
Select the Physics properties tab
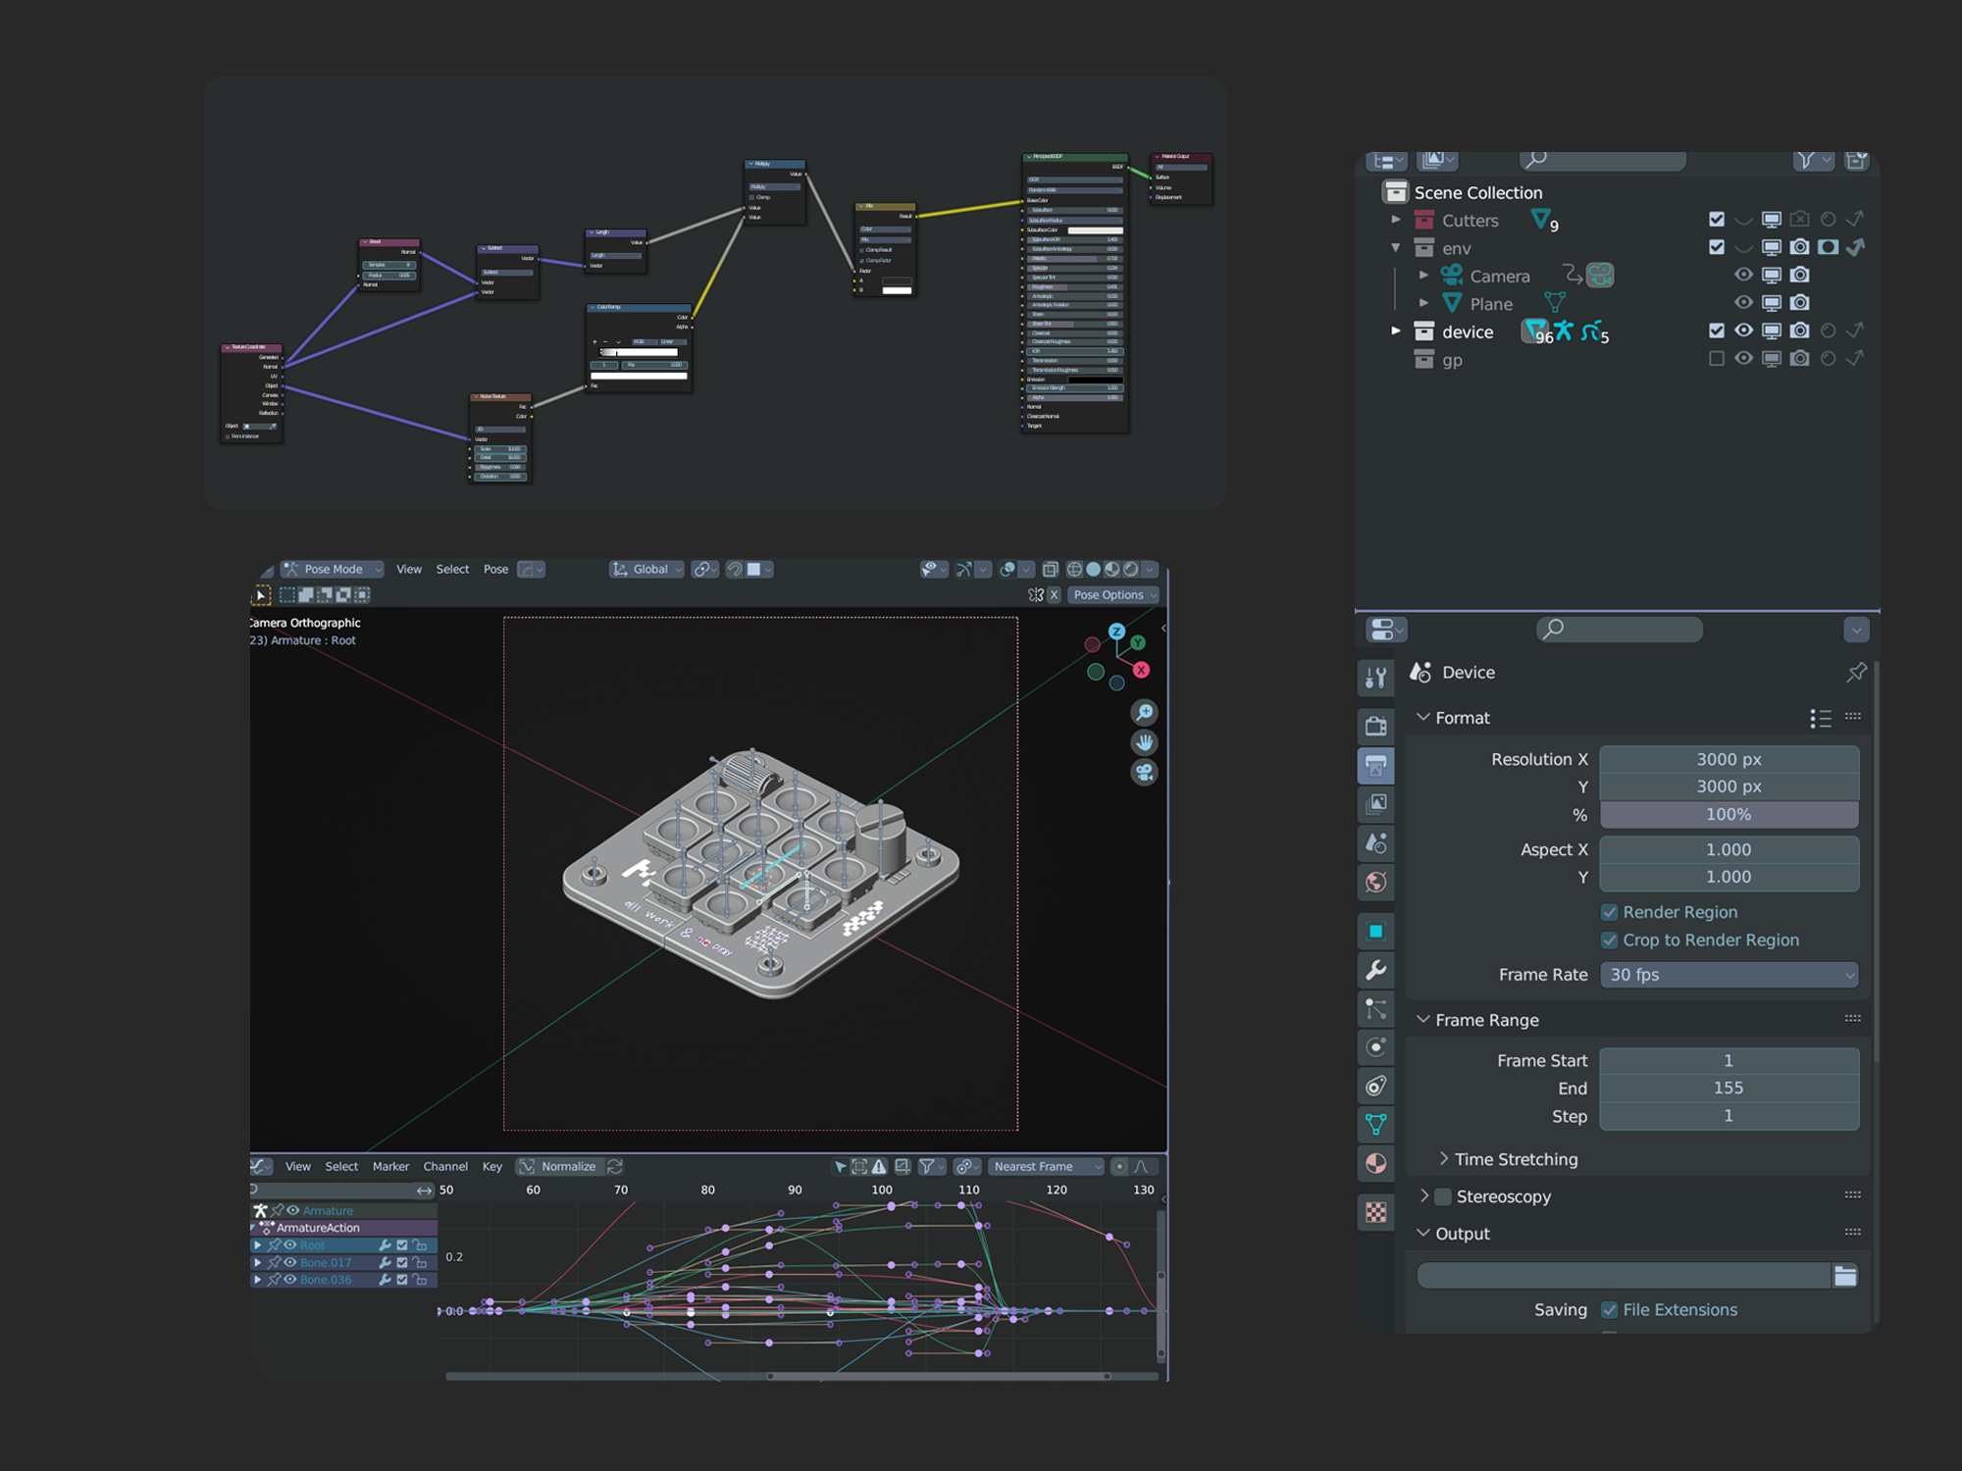pyautogui.click(x=1376, y=1042)
